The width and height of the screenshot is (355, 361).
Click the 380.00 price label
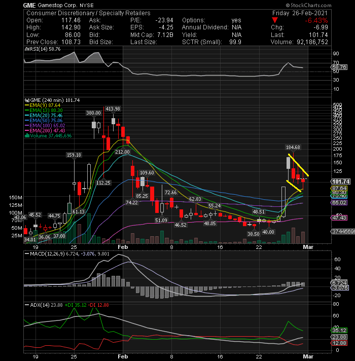tap(93, 113)
